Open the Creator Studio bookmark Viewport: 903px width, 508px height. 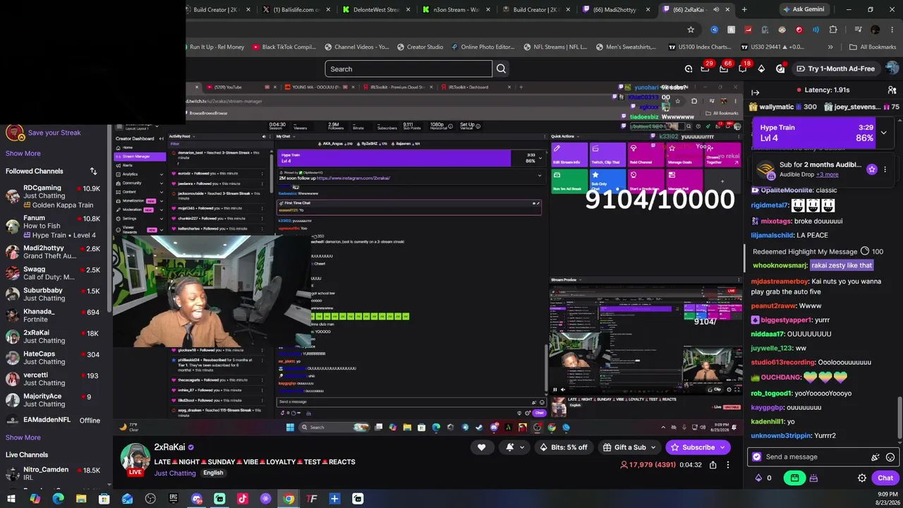(x=419, y=47)
